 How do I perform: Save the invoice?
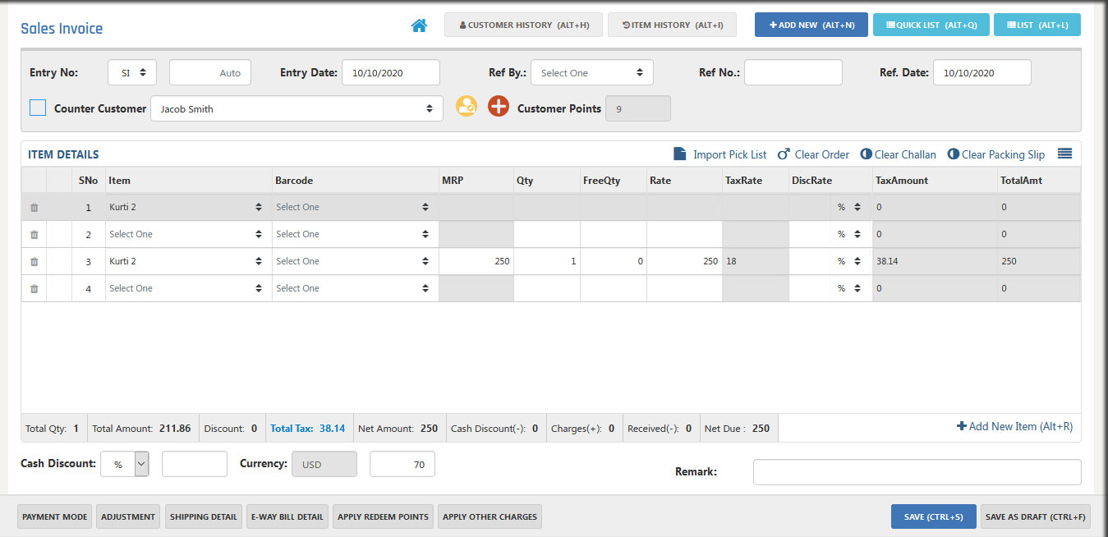pyautogui.click(x=934, y=516)
